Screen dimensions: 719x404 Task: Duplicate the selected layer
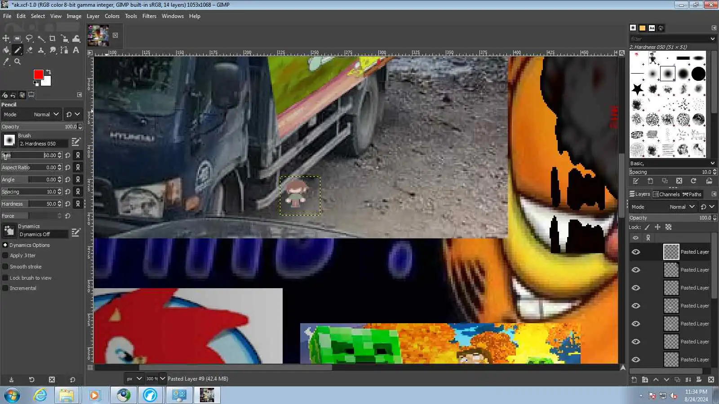pos(677,380)
